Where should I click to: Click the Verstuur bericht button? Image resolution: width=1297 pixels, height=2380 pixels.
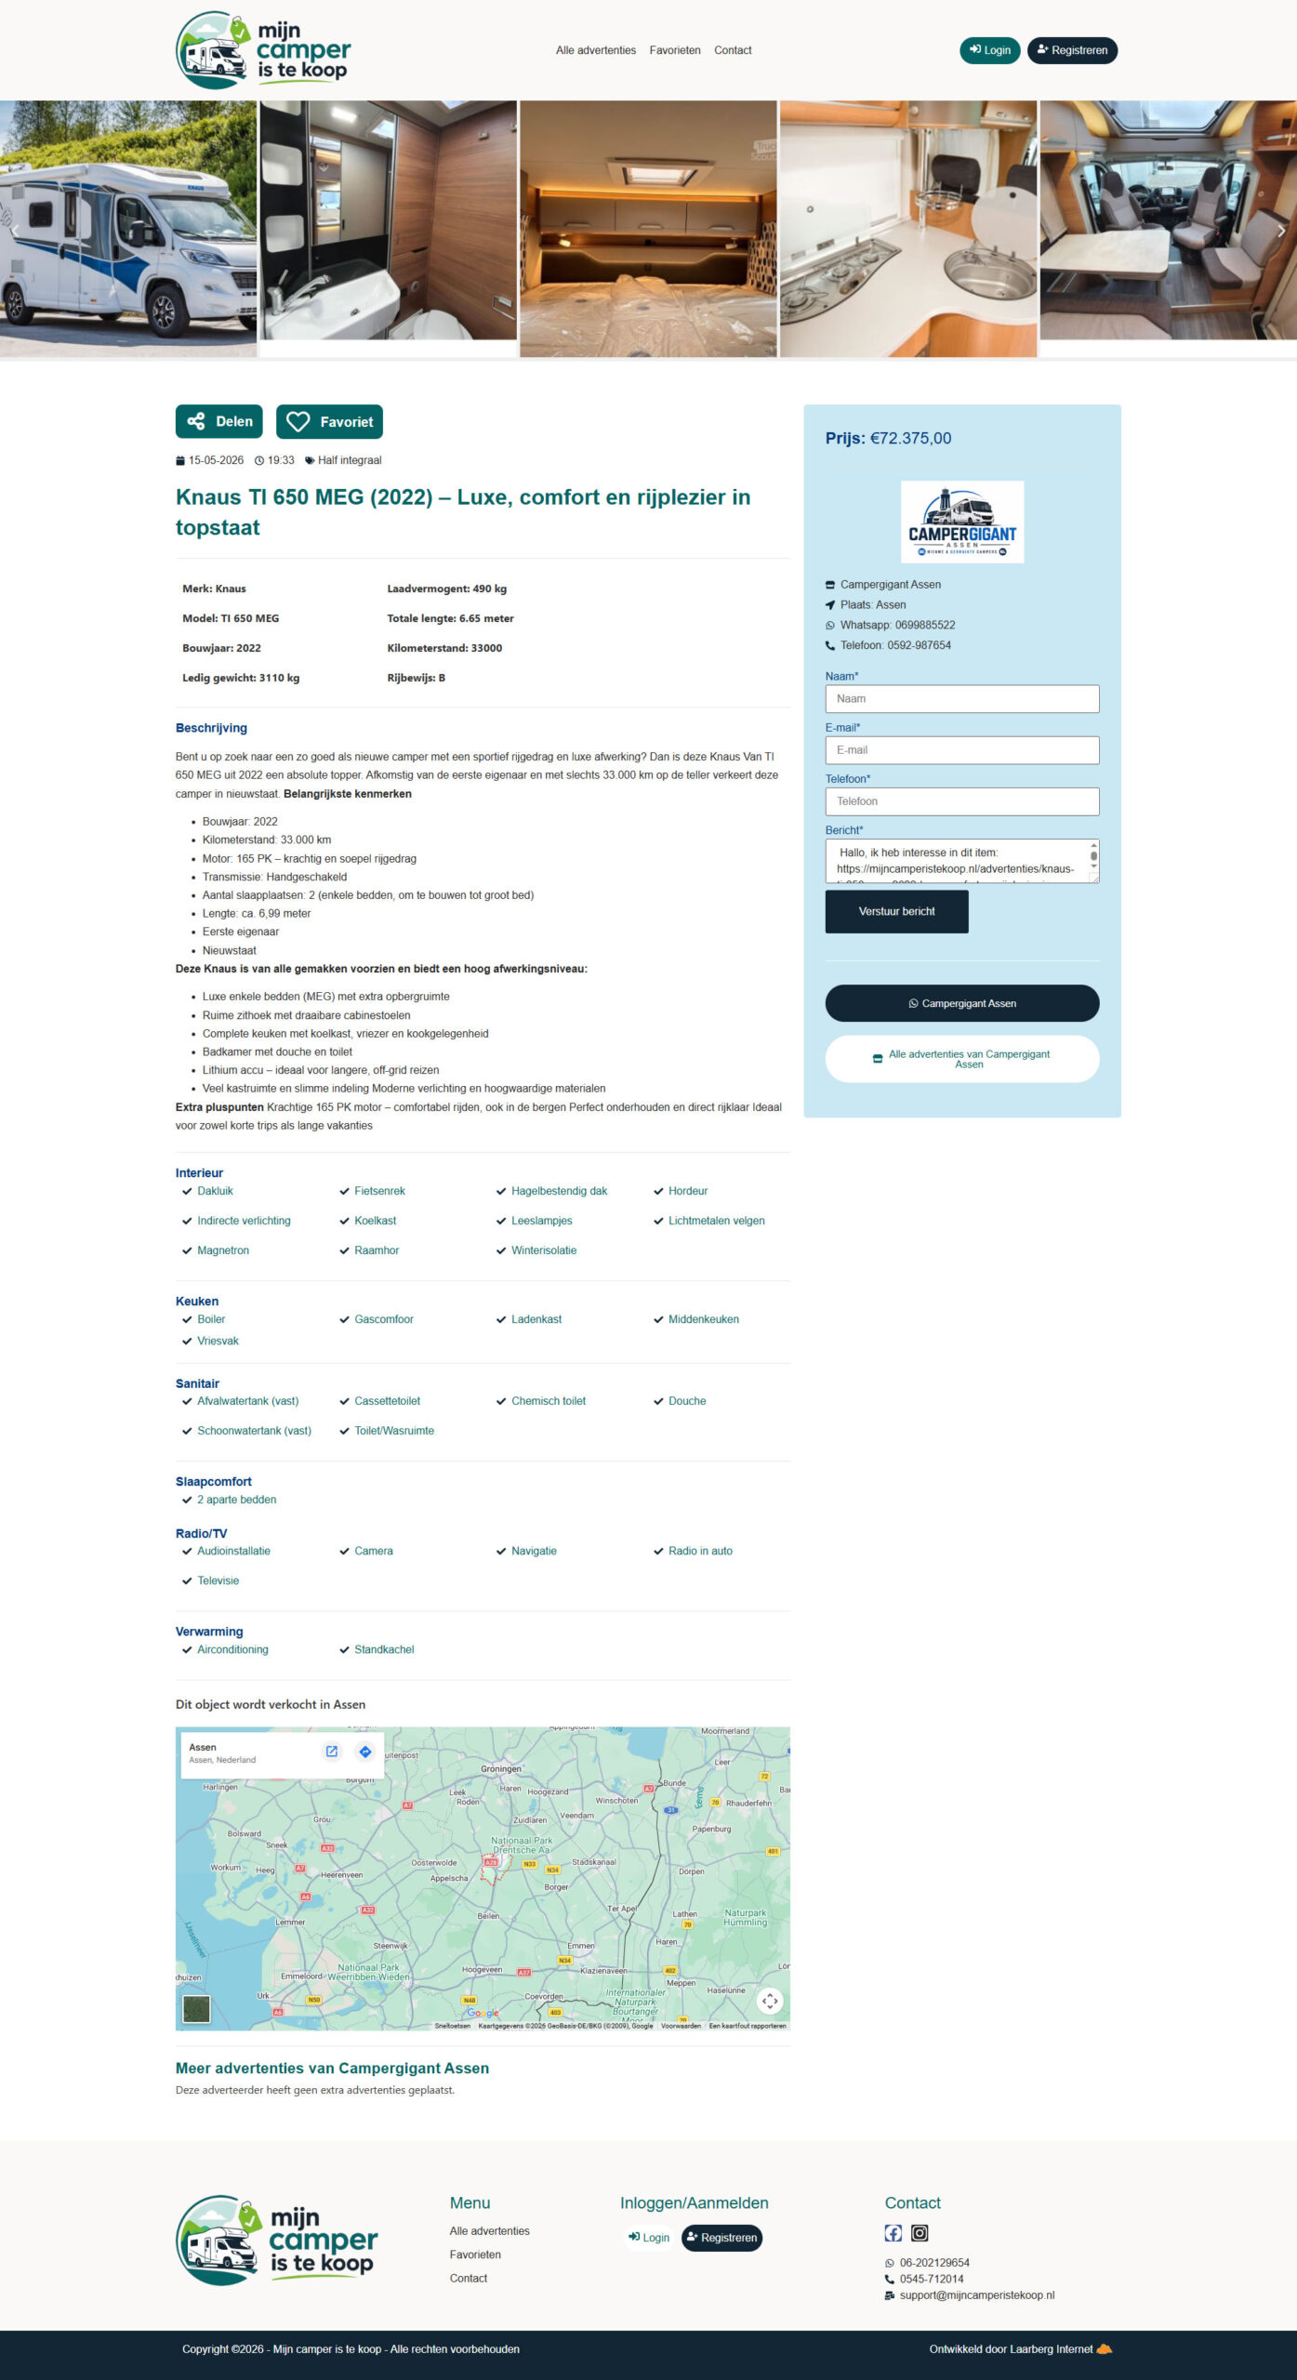pos(897,911)
